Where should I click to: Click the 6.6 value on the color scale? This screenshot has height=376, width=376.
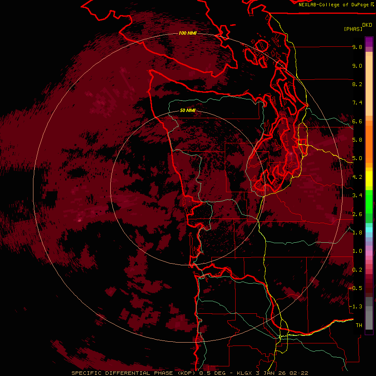pos(357,122)
